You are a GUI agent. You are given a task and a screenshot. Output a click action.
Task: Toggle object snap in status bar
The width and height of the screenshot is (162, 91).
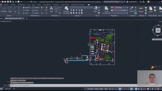click(x=131, y=89)
